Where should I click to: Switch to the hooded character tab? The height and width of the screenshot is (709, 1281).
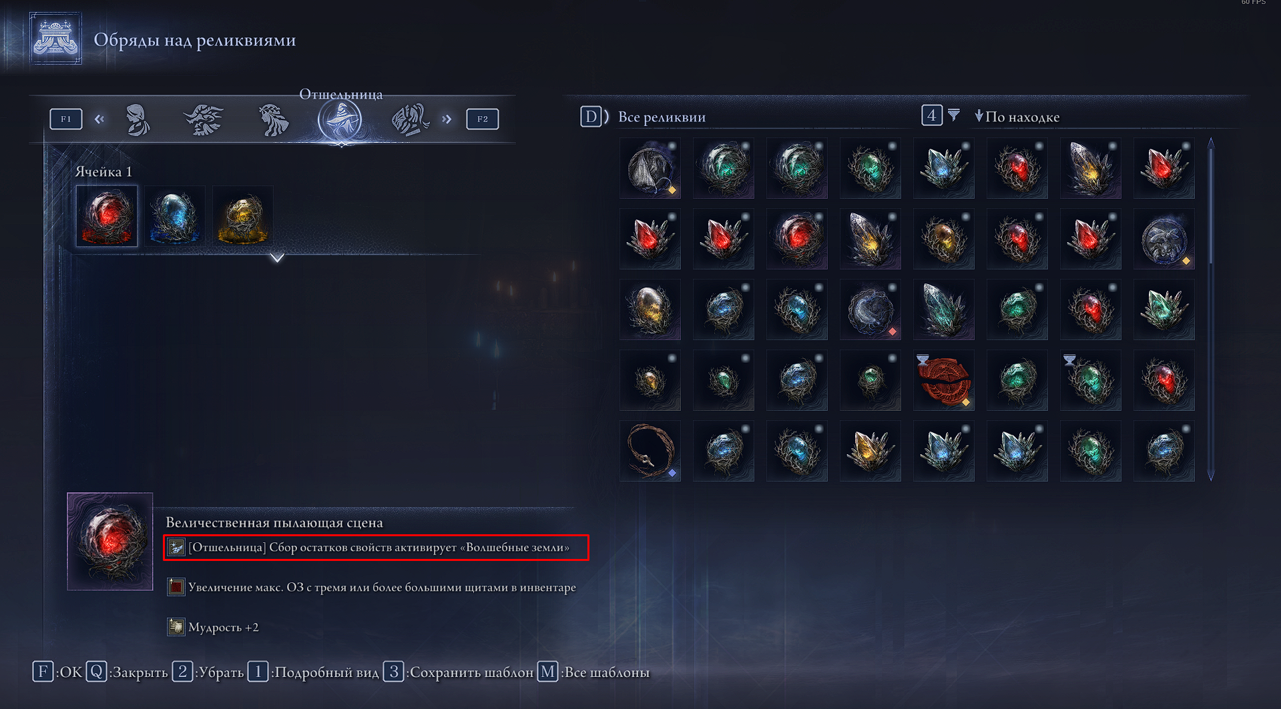(x=138, y=120)
